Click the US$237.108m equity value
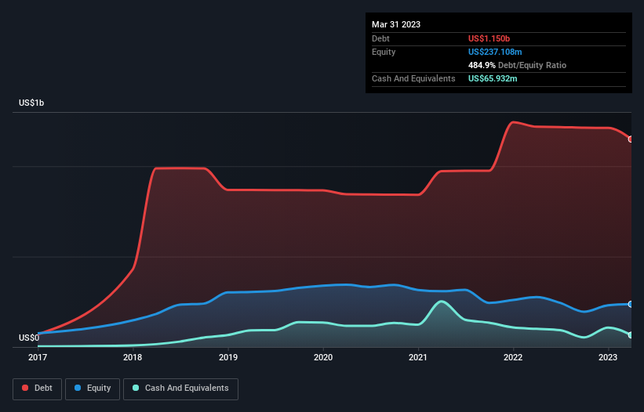The height and width of the screenshot is (412, 644). pyautogui.click(x=495, y=52)
